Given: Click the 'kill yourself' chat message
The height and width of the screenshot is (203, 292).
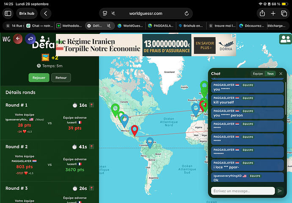Looking at the screenshot, I should pos(247,100).
